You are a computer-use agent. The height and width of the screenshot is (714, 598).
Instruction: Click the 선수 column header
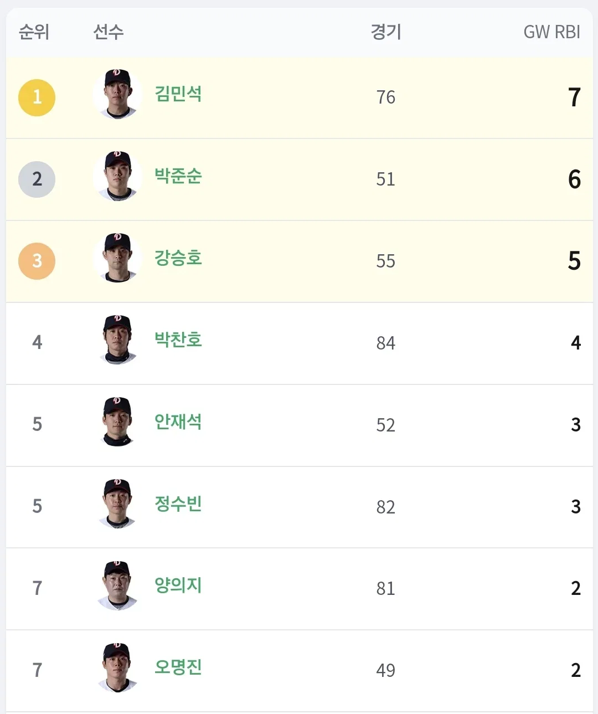point(109,32)
